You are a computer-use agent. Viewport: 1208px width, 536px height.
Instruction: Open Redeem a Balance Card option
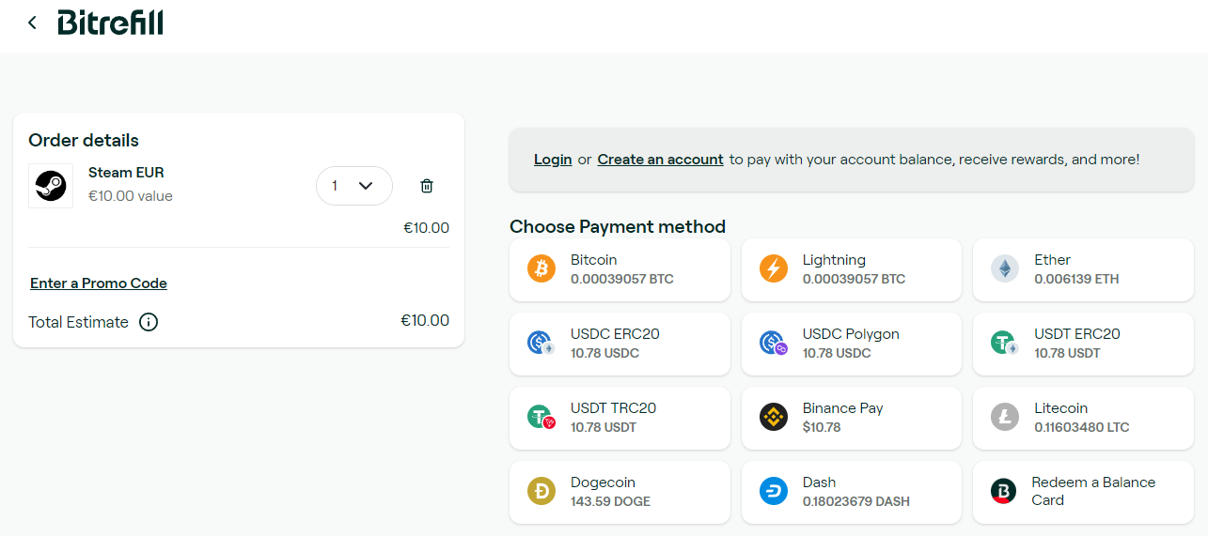coord(1083,492)
